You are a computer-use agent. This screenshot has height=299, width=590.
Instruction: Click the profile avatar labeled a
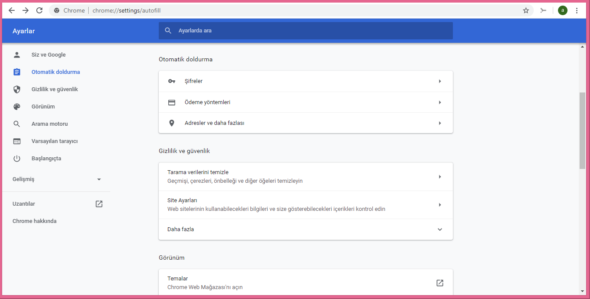point(562,10)
